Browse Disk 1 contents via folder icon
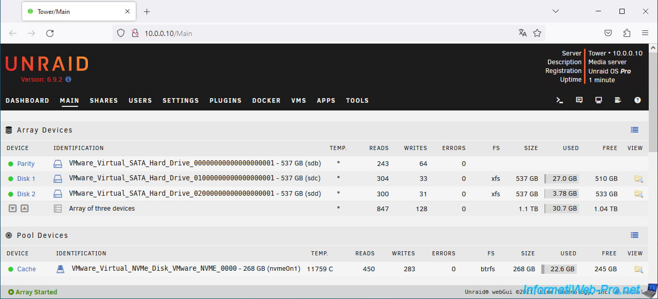This screenshot has height=299, width=658. [638, 179]
